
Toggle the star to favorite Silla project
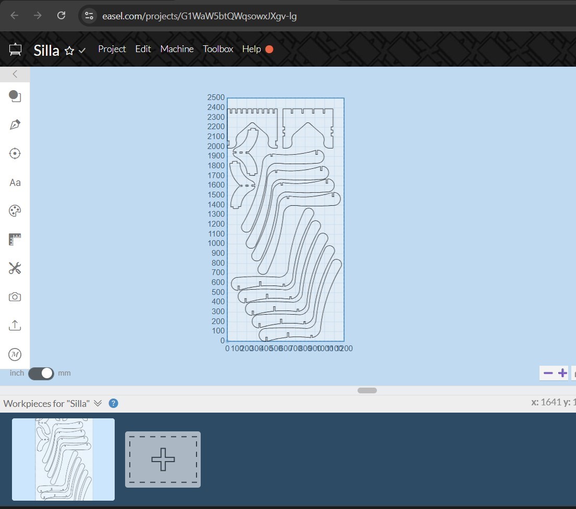click(x=68, y=50)
